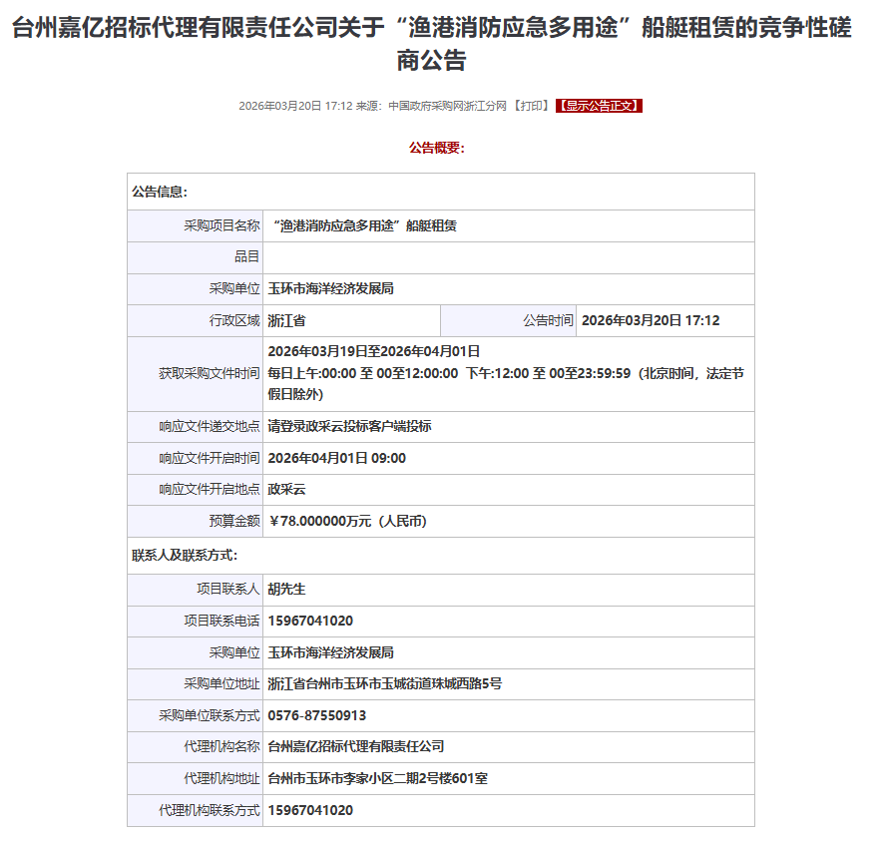The width and height of the screenshot is (886, 842).
Task: Click the opening time 2026年04月01日 09:00
Action: (x=336, y=458)
